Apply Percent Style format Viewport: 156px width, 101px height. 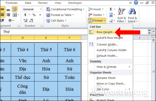(x=34, y=15)
